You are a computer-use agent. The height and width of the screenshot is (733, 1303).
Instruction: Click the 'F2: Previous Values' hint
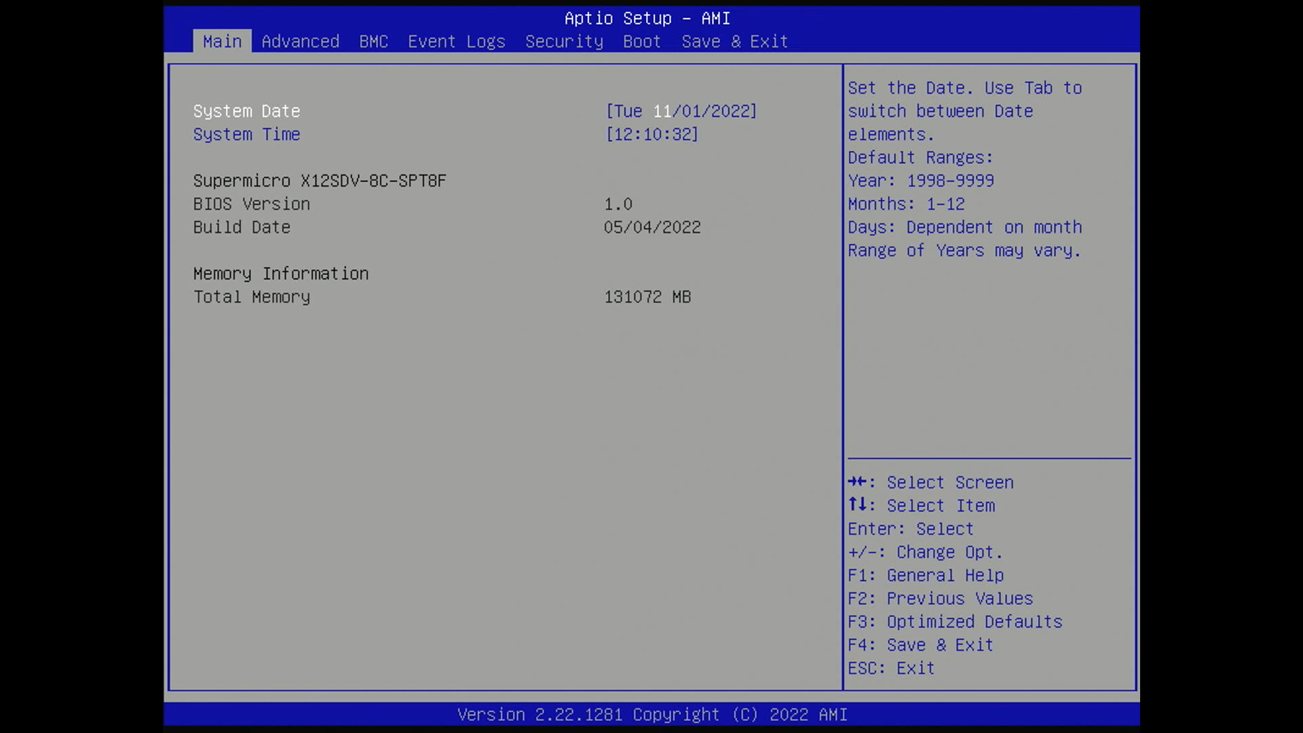[x=940, y=599]
